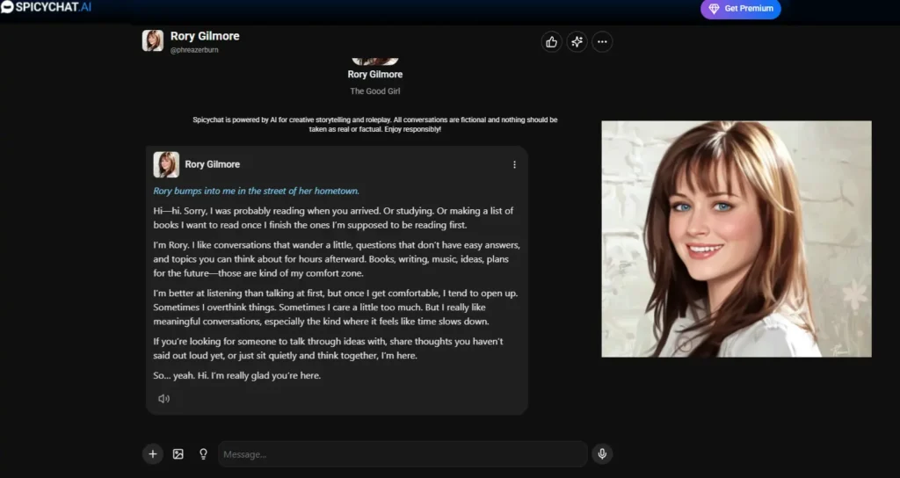Viewport: 900px width, 478px height.
Task: Open the sparkle generation settings icon
Action: (577, 42)
